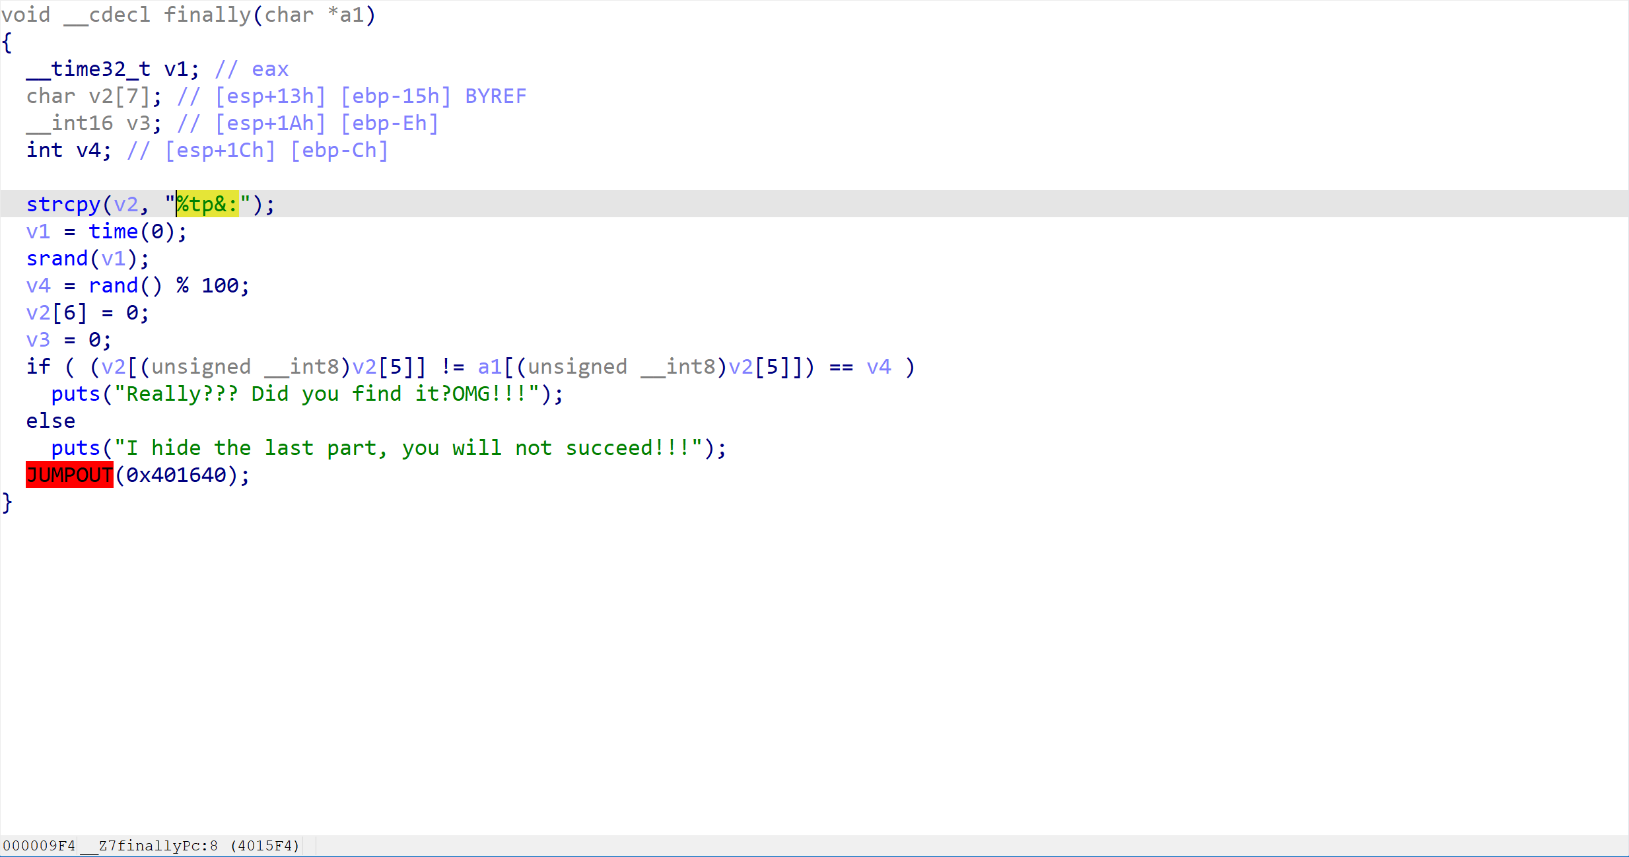Viewport: 1629px width, 857px height.
Task: Click the second puts call after else
Action: pyautogui.click(x=75, y=448)
